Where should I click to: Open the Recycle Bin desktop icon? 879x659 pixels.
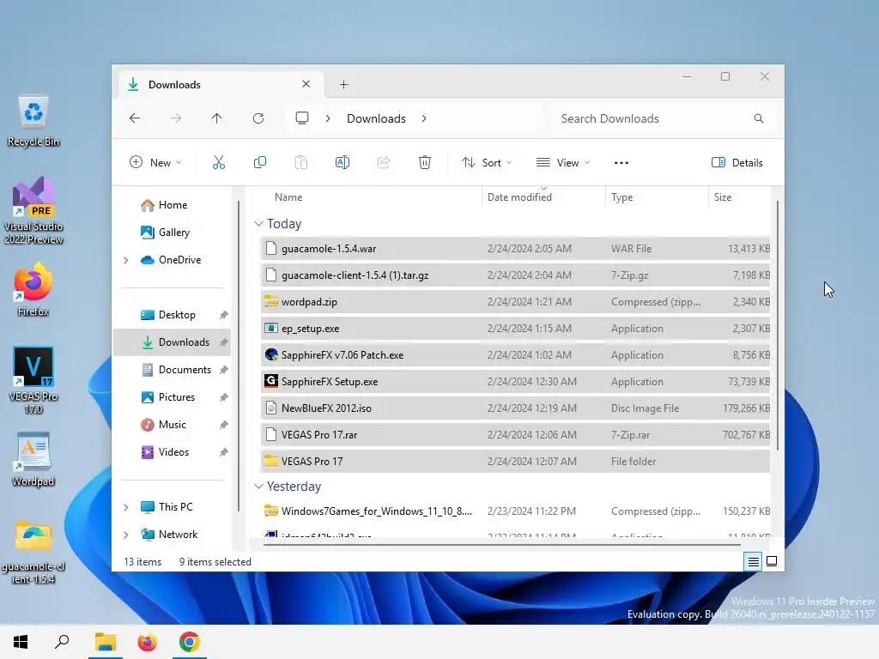(33, 120)
